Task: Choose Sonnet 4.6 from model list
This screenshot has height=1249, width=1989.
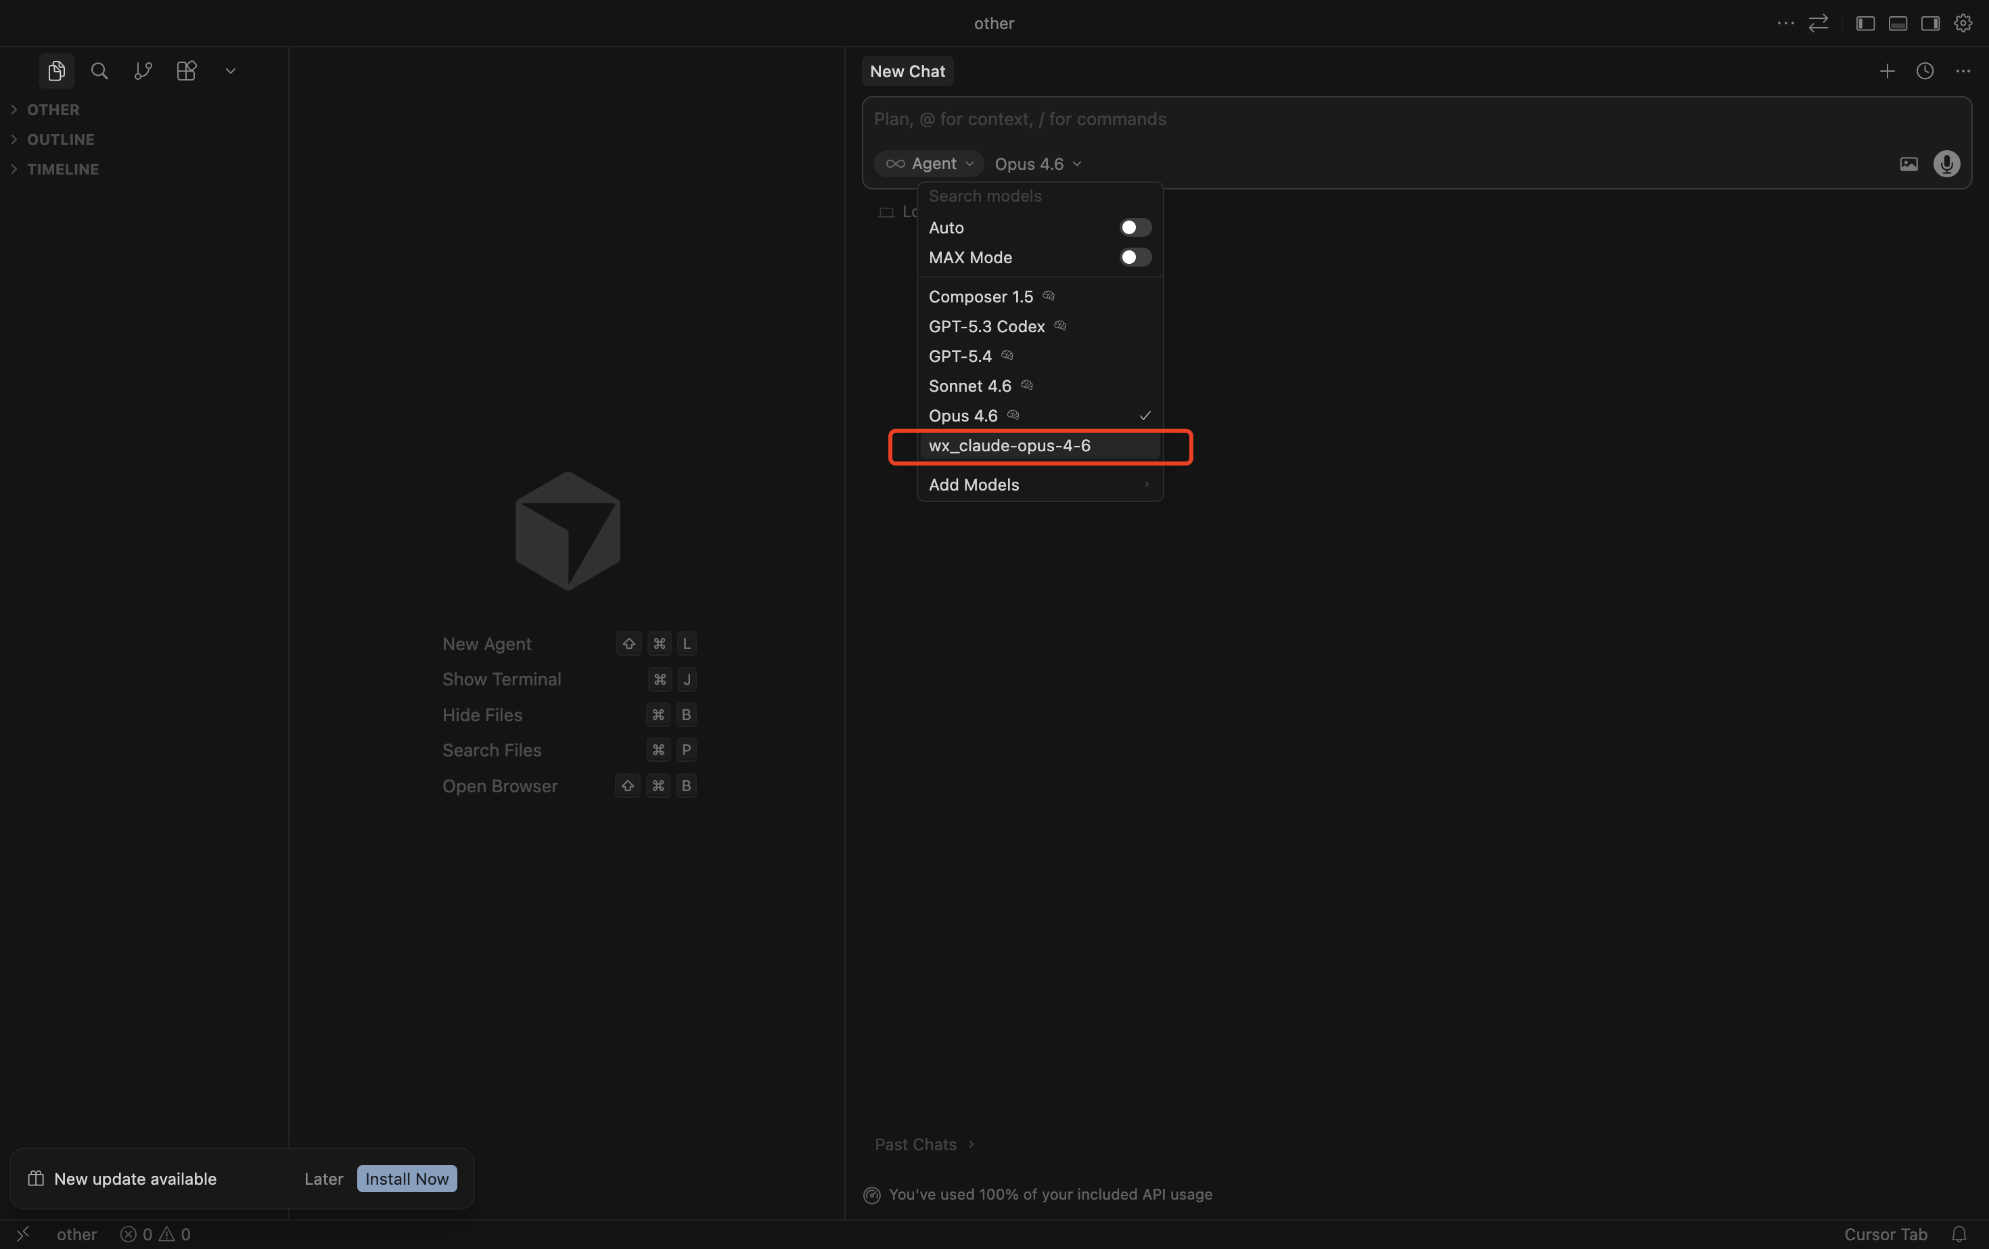Action: [969, 386]
